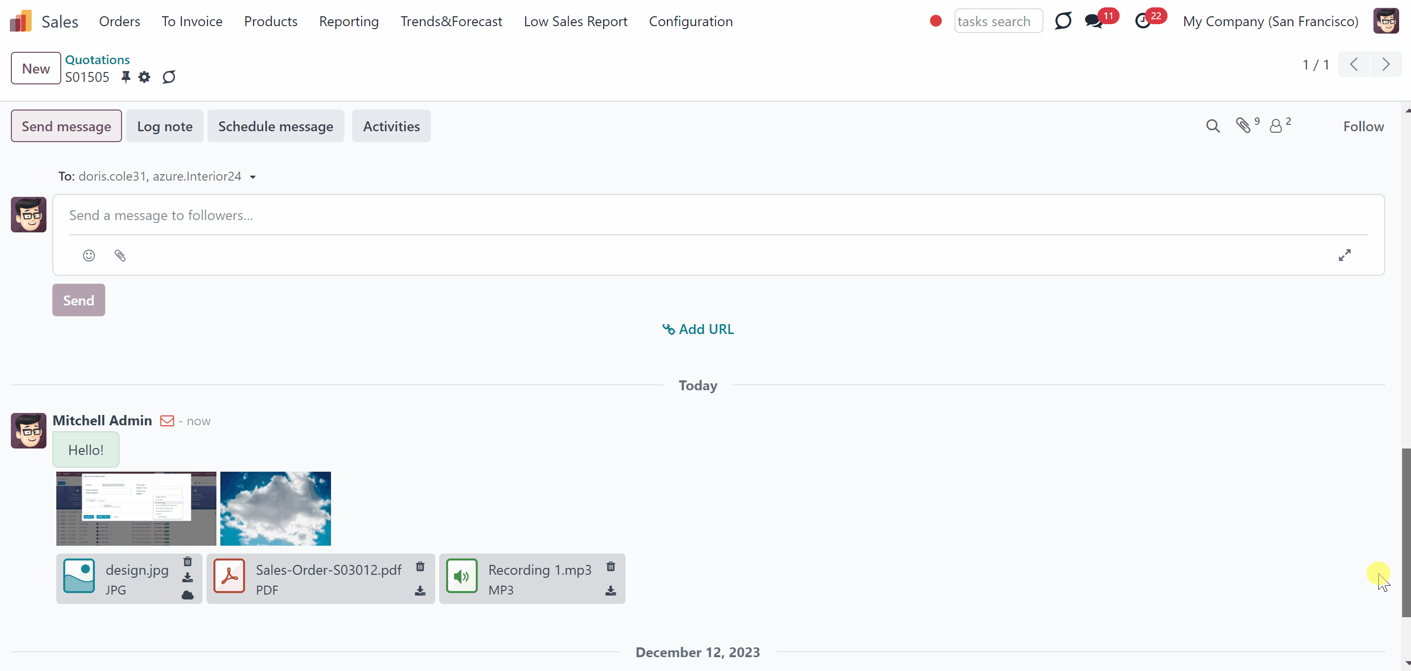Open the design.jpg file card
The image size is (1411, 671).
129,579
